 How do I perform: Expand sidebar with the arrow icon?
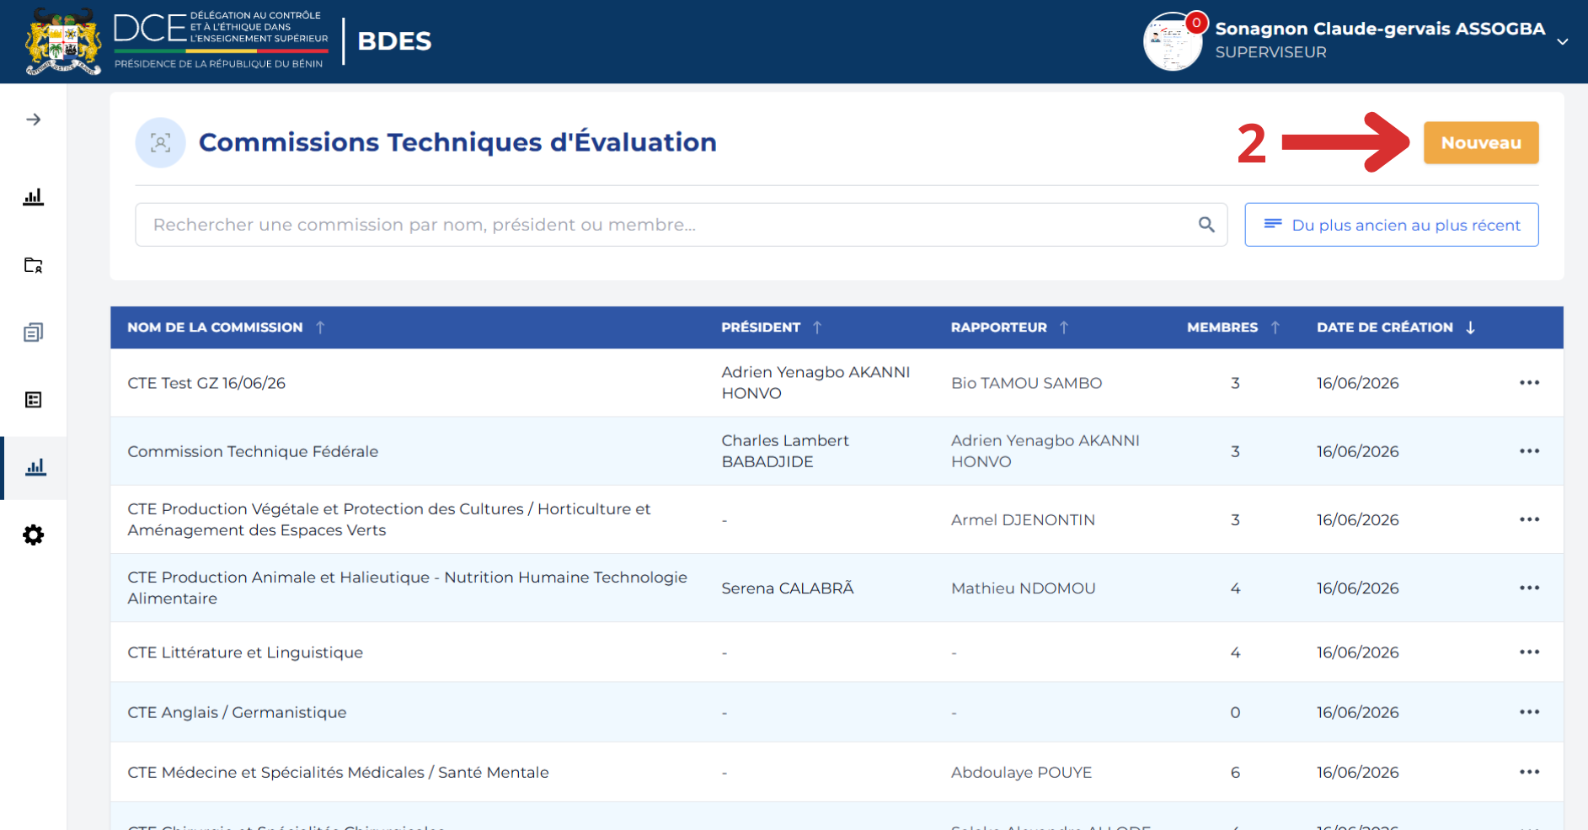pyautogui.click(x=34, y=120)
